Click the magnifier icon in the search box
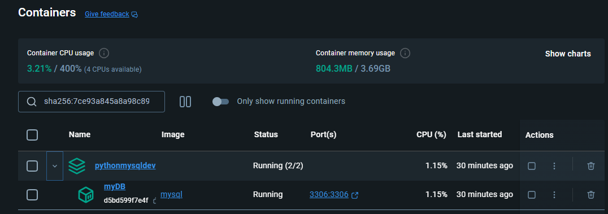This screenshot has width=608, height=214. click(x=32, y=102)
